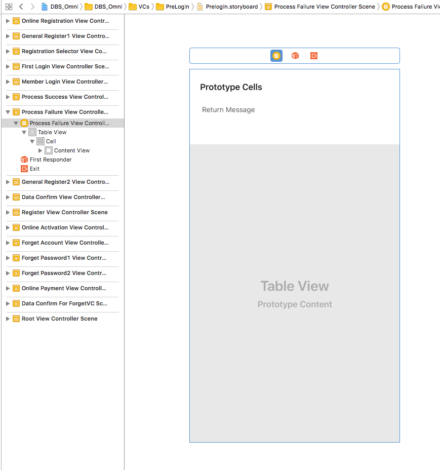Expand Registration Selector View Controller scene

coord(8,51)
